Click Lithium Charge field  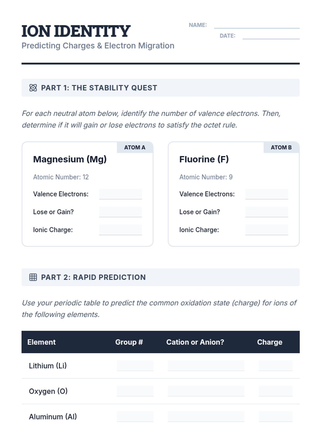click(276, 365)
